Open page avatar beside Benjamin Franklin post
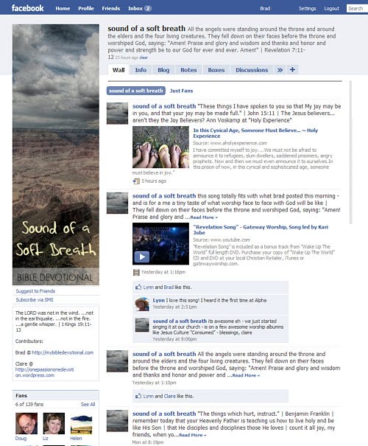Viewport: 368px width, 446px height. (x=117, y=421)
